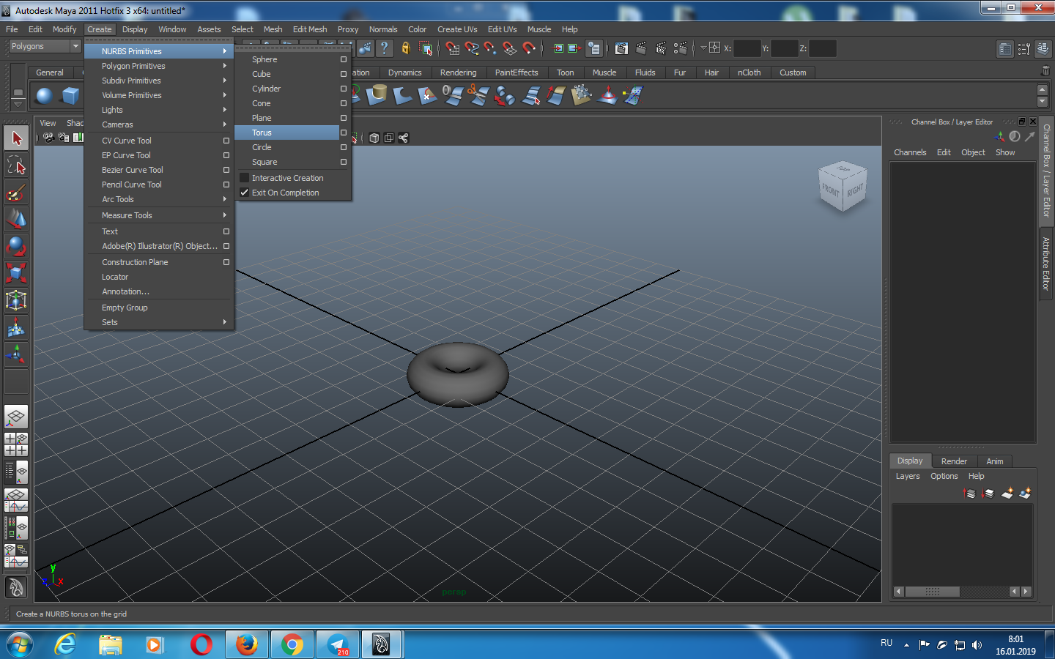Viewport: 1055px width, 659px height.
Task: Open the viewport View menu
Action: point(48,123)
